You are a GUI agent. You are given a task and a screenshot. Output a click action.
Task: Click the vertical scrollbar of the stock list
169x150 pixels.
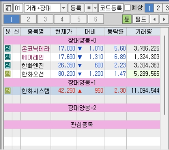(165, 75)
